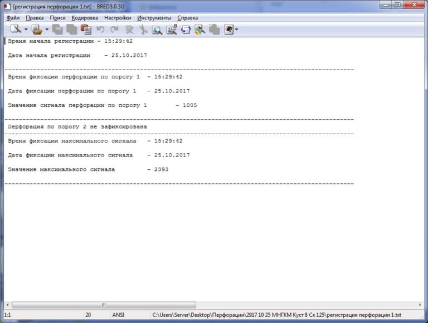The height and width of the screenshot is (323, 428).
Task: Open the Инструменты menu
Action: point(154,18)
